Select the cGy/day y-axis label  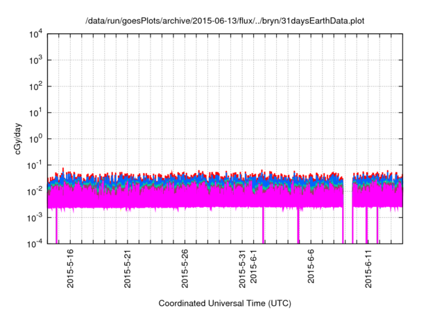tap(18, 138)
